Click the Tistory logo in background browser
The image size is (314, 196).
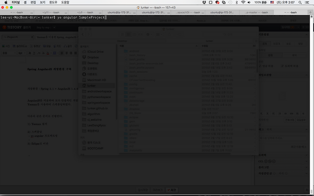[x=12, y=27]
